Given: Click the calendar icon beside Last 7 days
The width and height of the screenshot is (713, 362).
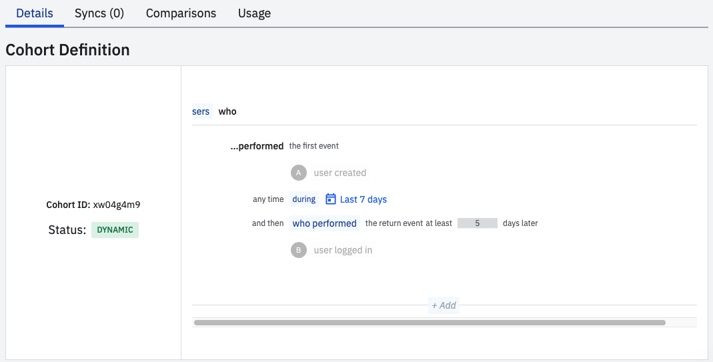Looking at the screenshot, I should click(x=331, y=199).
